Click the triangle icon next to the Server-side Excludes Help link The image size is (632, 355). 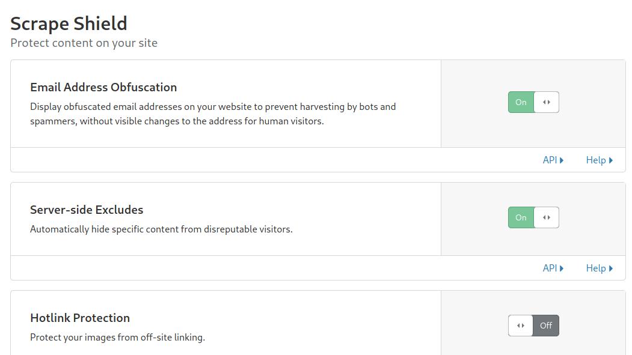tap(610, 268)
